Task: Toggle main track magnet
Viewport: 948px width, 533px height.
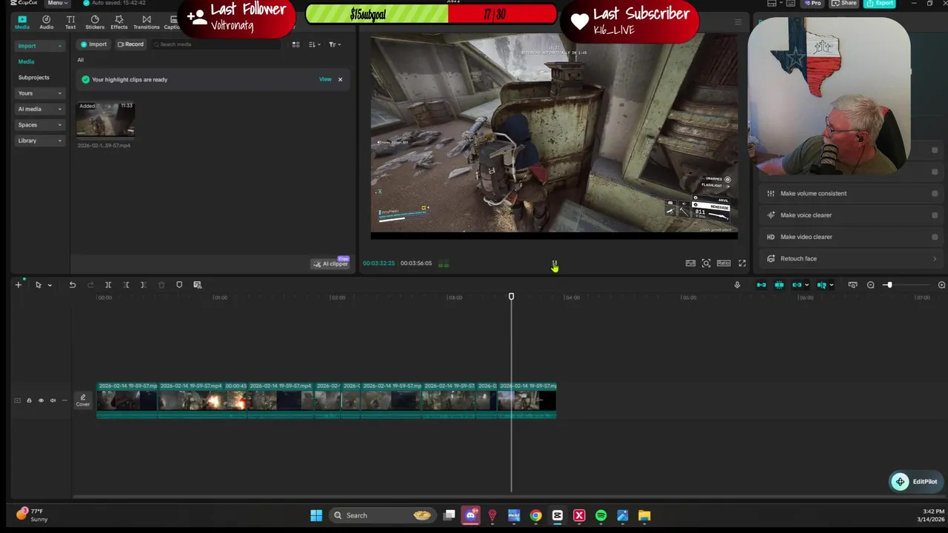Action: point(761,285)
